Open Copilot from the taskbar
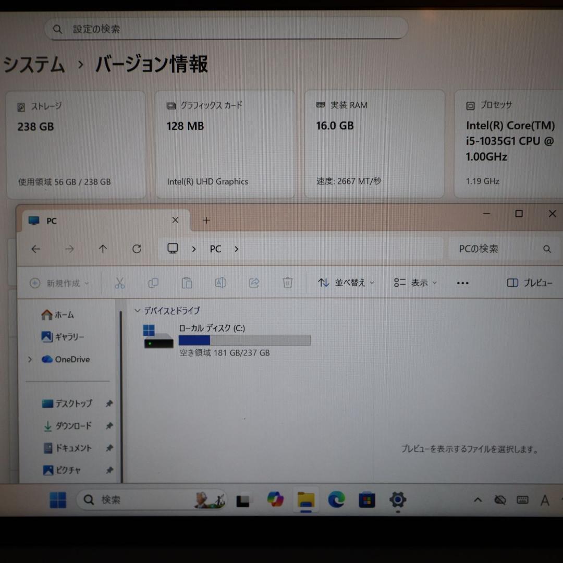This screenshot has width=563, height=563. point(275,499)
